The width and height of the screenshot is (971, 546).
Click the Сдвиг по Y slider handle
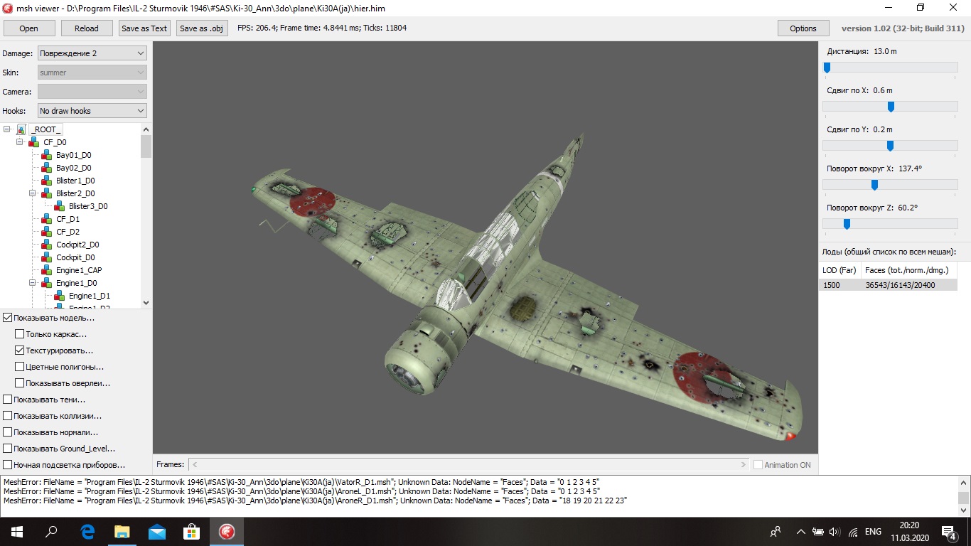[890, 146]
